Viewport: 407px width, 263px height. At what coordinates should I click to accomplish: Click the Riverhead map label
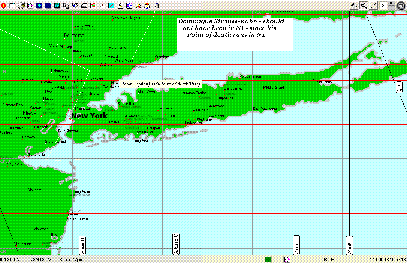[x=323, y=81]
